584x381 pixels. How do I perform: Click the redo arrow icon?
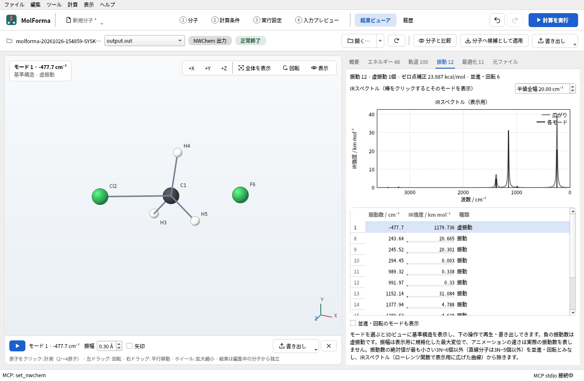point(515,20)
